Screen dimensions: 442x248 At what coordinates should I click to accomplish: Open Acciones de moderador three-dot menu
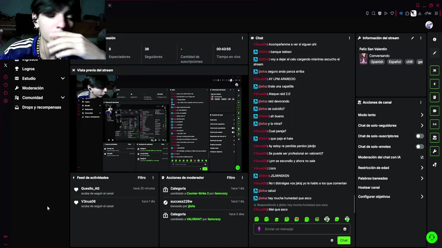point(242,178)
